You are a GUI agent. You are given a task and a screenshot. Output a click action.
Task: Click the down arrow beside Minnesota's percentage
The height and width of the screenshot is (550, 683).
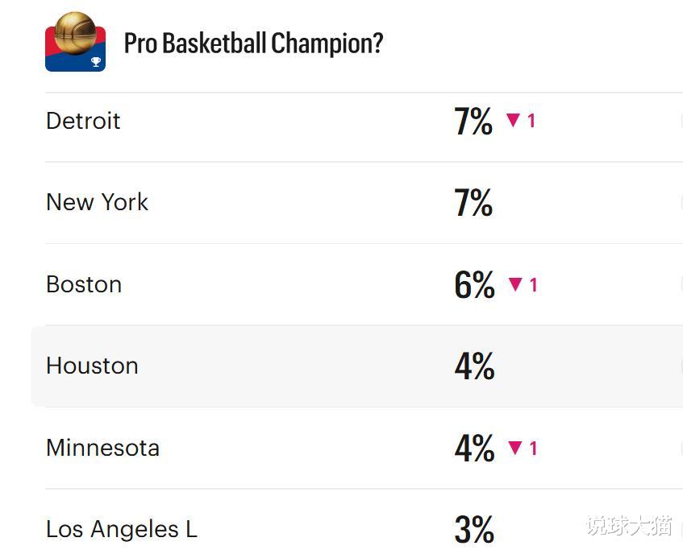[x=515, y=448]
